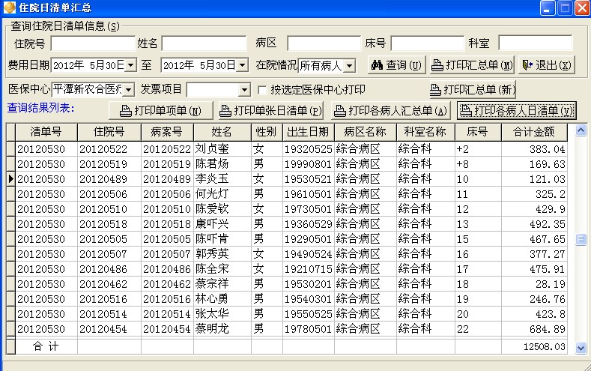Click 打印汇总单(M) button label
The width and height of the screenshot is (591, 371).
(479, 65)
